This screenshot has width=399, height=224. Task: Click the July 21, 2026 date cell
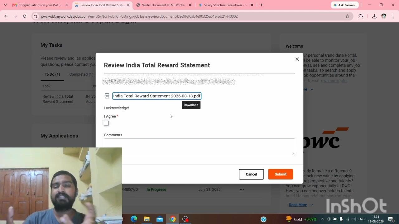209,189
